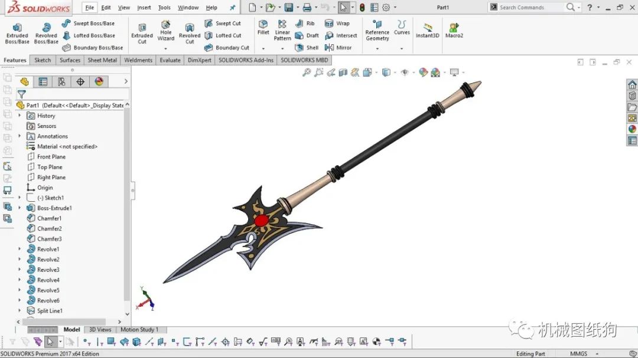Open the View menu
Screen dimensions: 638x358
[x=123, y=7]
